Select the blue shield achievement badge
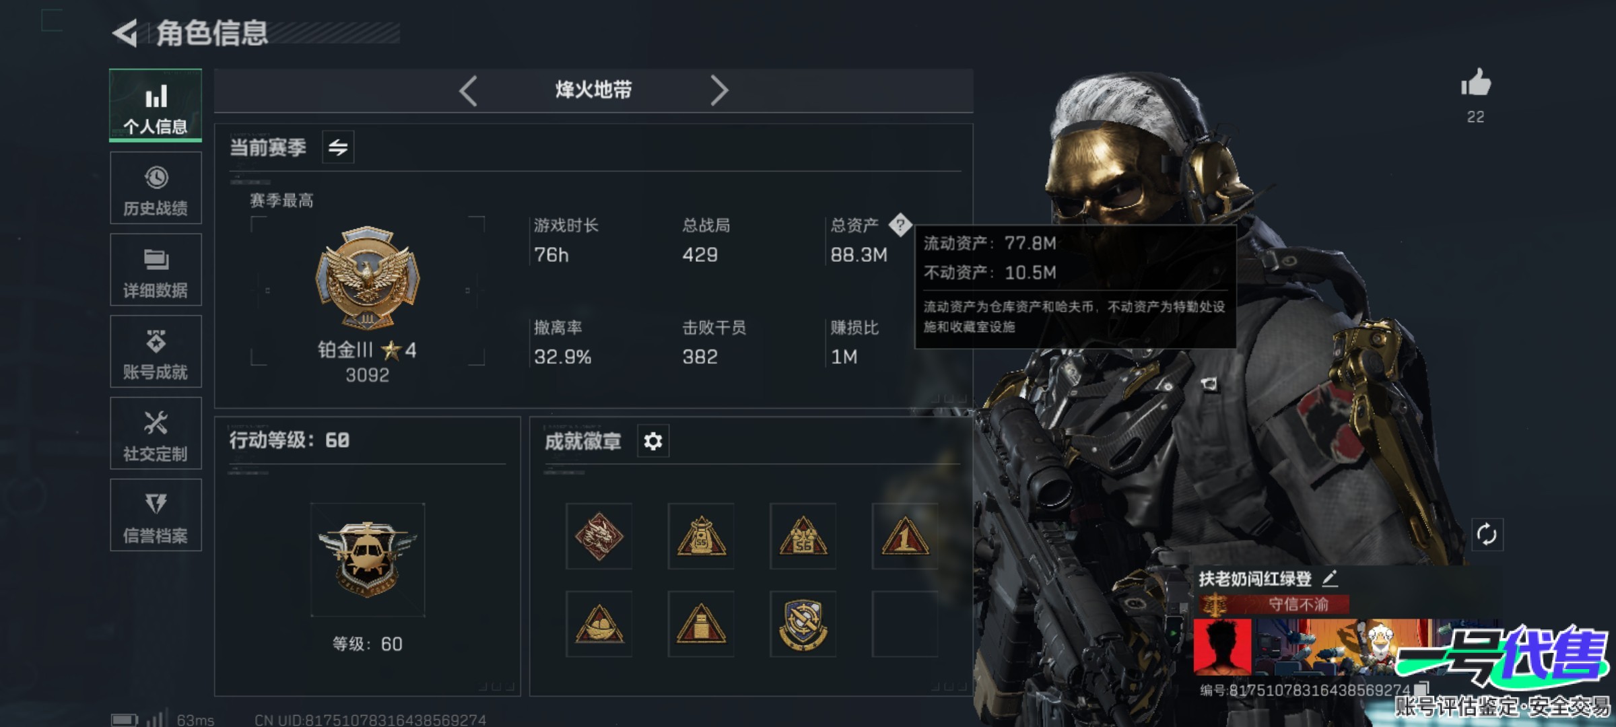1616x727 pixels. [803, 624]
